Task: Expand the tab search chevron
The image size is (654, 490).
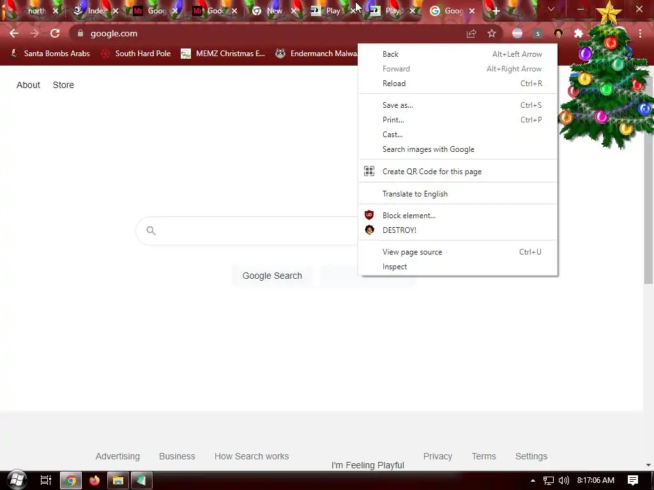Action: [551, 9]
